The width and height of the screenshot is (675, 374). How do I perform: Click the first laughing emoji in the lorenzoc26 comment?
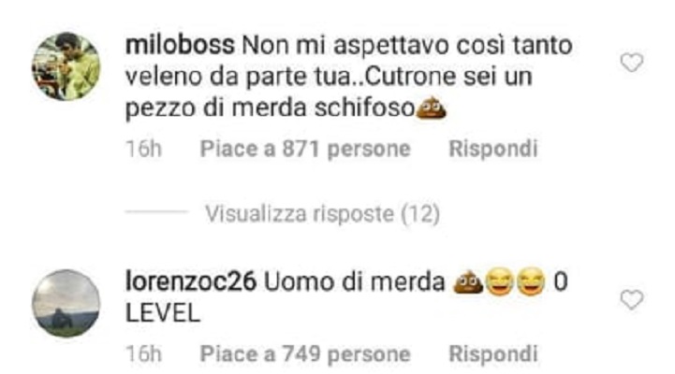coord(499,281)
